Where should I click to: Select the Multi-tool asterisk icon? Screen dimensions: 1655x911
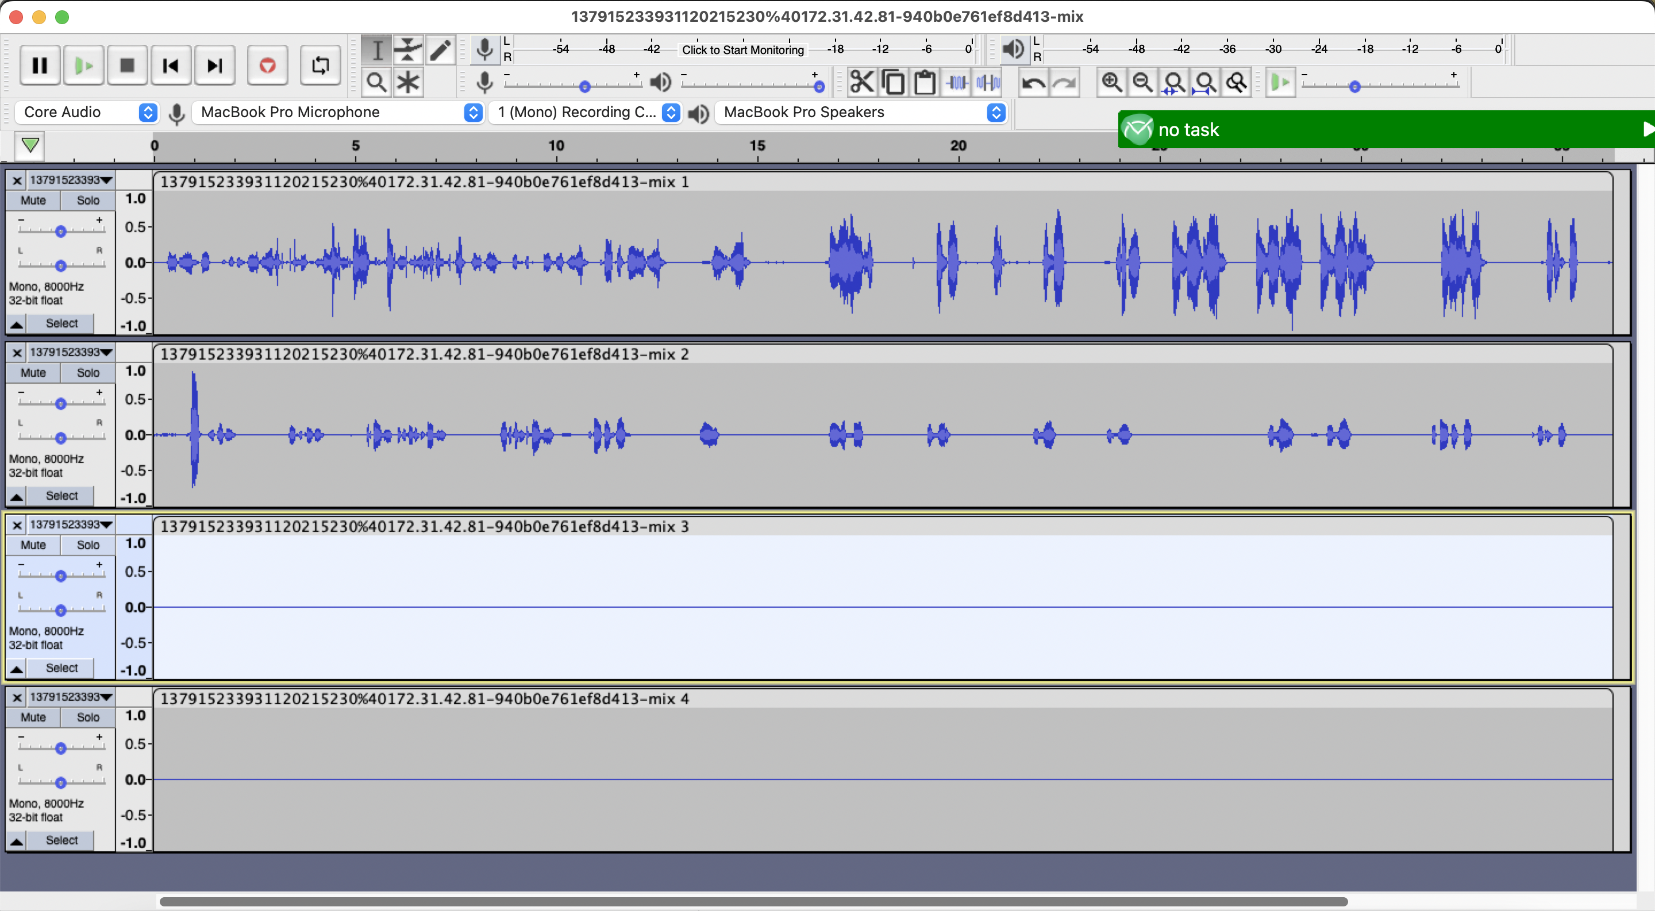tap(408, 82)
